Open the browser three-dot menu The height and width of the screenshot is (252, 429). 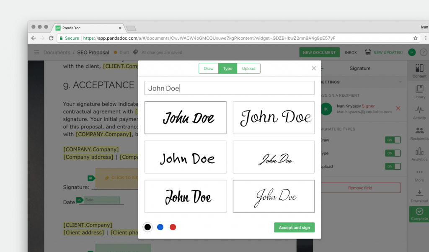[426, 38]
